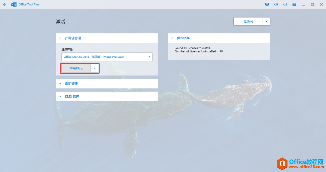Open the Office Mondo 2016 product dropdown
326x172 pixels.
coord(107,57)
